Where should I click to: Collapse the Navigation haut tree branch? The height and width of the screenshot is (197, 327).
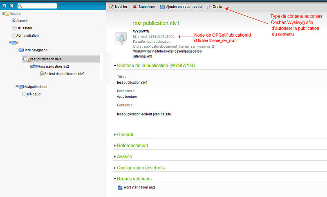coord(17,86)
